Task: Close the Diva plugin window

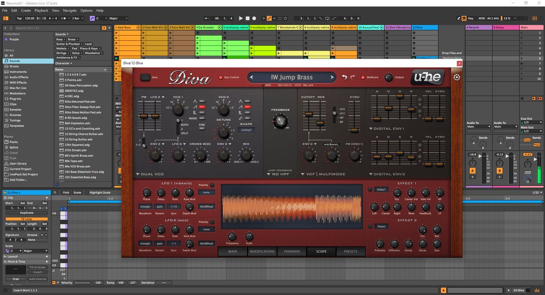Action: coord(459,64)
